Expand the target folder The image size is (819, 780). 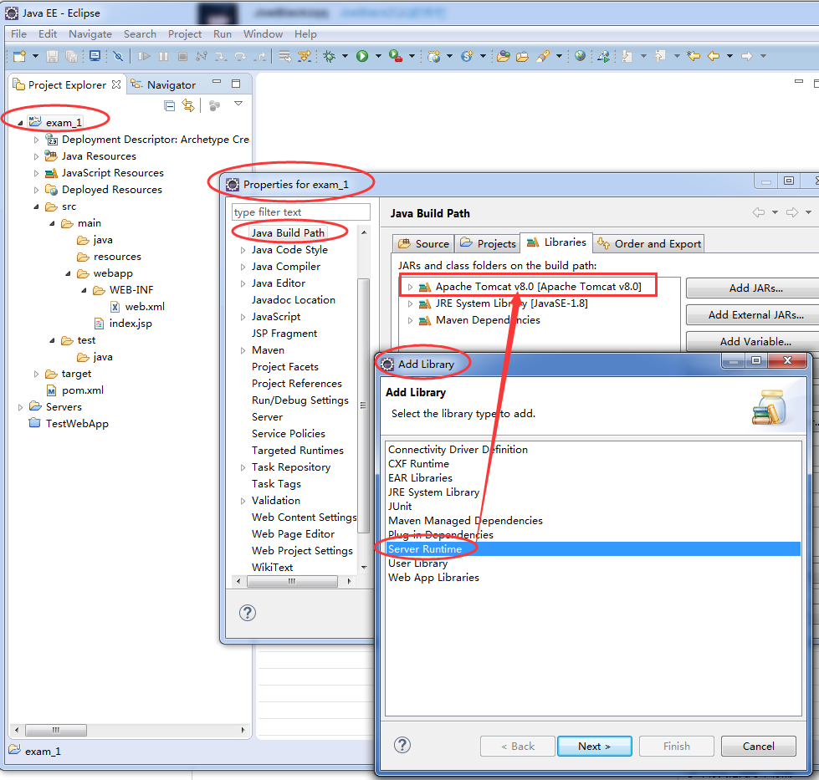tap(36, 374)
